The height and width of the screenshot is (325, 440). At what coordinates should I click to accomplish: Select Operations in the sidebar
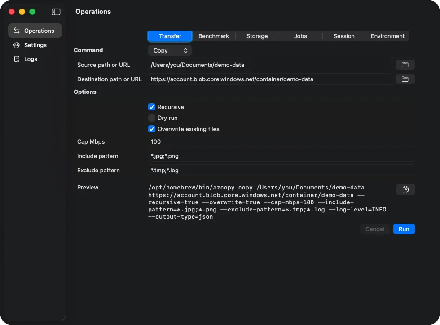pos(35,31)
